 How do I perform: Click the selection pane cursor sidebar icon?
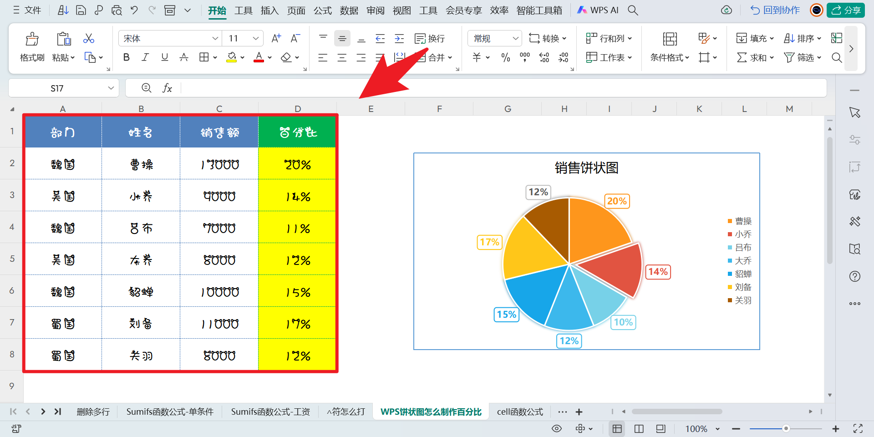pos(855,112)
